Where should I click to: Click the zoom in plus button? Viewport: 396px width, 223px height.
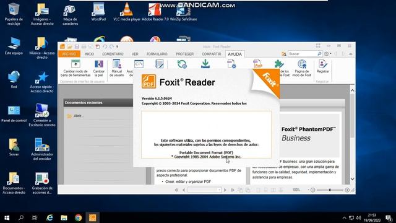pos(347,190)
